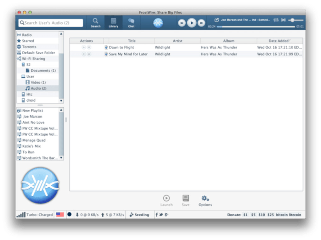Select the Htc device
The height and width of the screenshot is (240, 321).
click(38, 94)
